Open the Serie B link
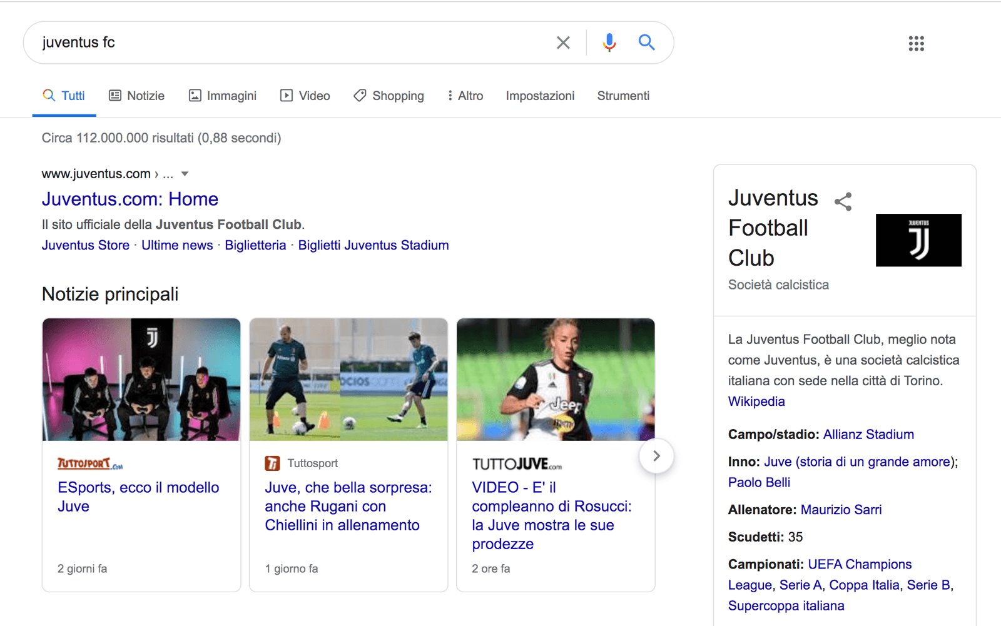Image resolution: width=1001 pixels, height=626 pixels. pos(928,585)
